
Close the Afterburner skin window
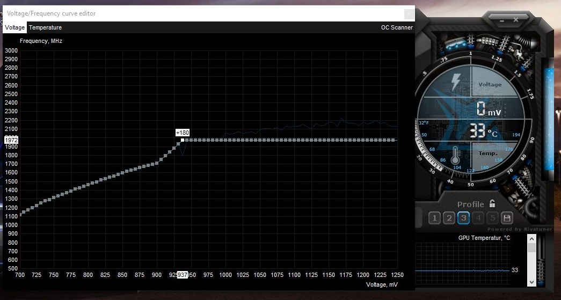(x=516, y=20)
